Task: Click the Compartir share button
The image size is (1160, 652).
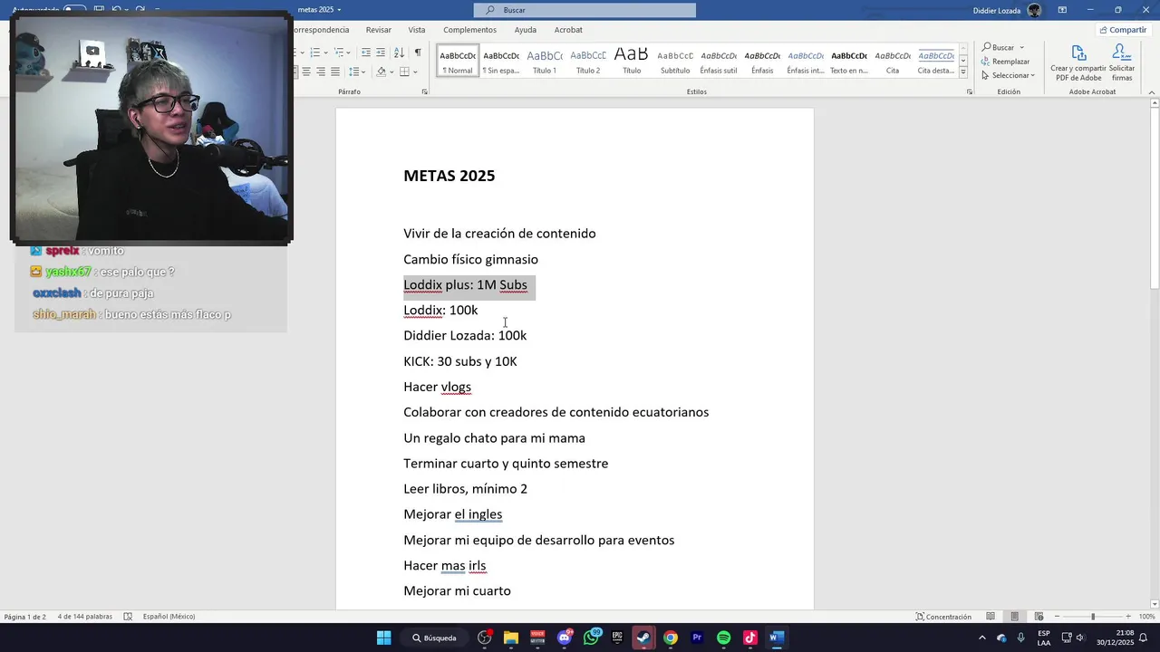Action: [x=1123, y=30]
